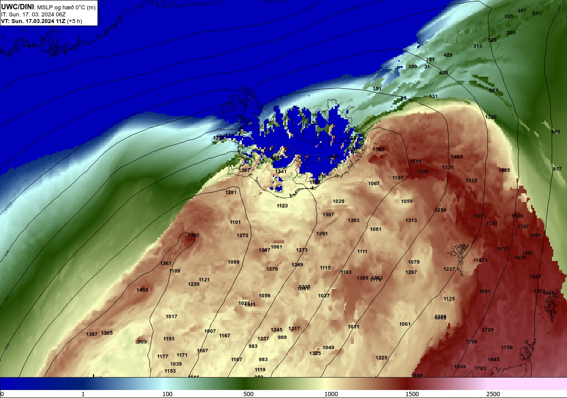Click the map value 1267

(411, 272)
